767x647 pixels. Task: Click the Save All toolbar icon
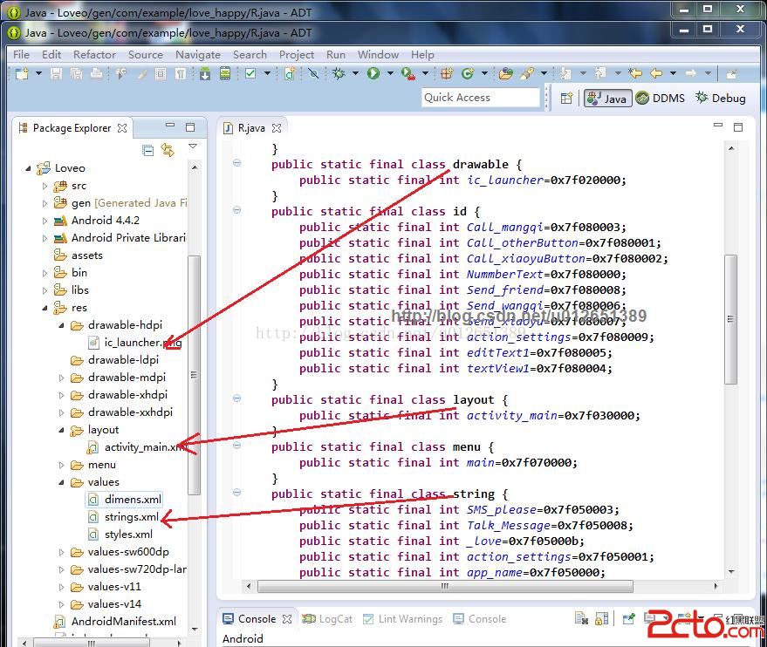coord(76,74)
